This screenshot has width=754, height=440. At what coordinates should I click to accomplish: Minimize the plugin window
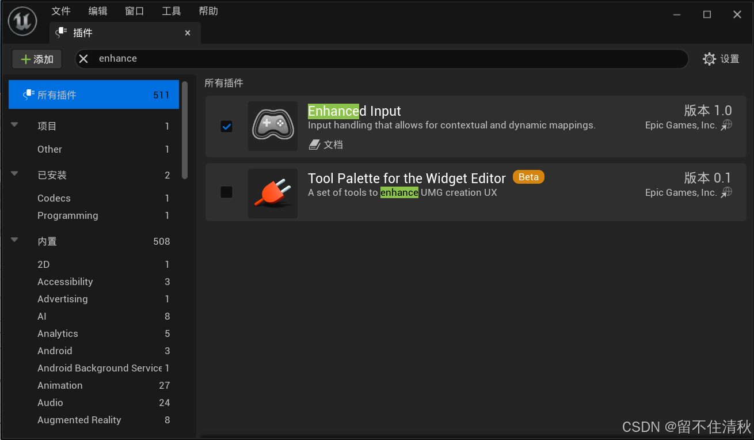tap(677, 15)
